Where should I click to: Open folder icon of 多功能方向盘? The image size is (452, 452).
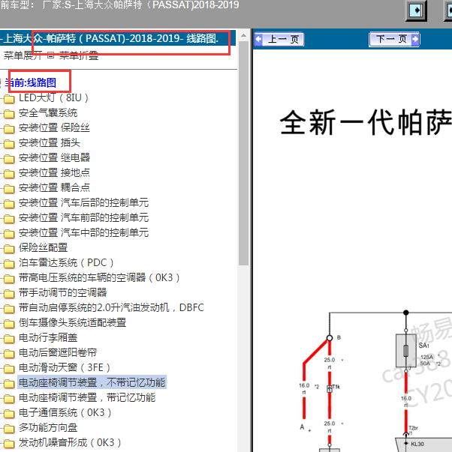click(9, 429)
